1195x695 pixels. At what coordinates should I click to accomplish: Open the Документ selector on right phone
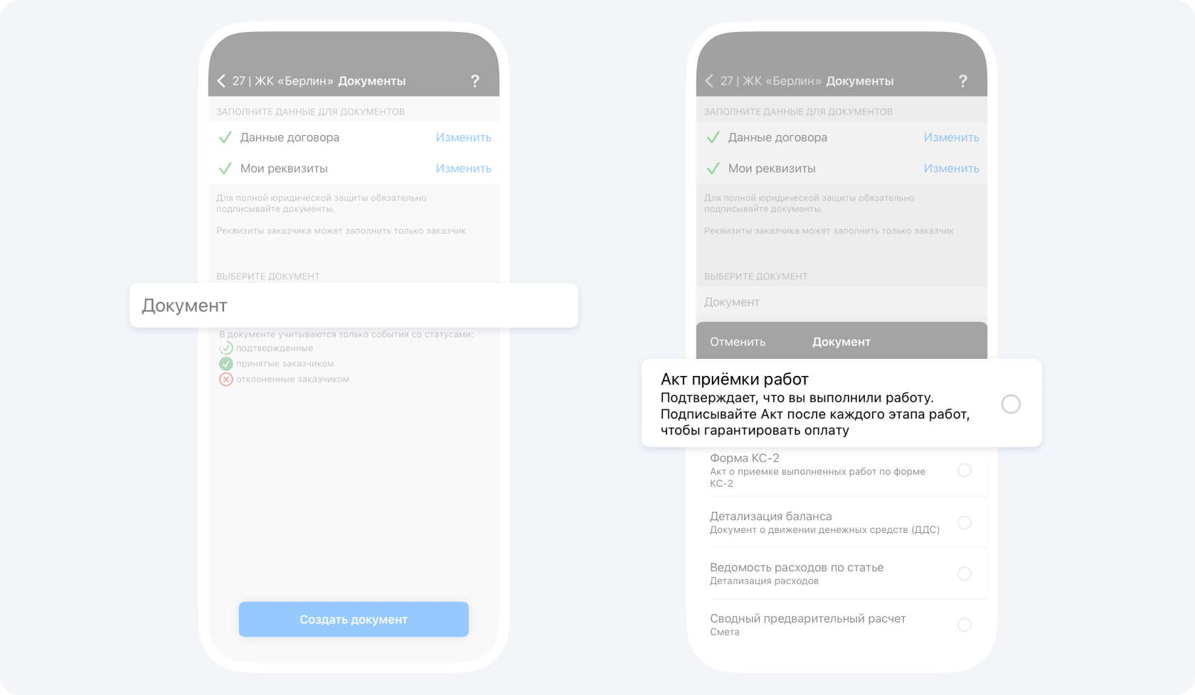click(841, 302)
